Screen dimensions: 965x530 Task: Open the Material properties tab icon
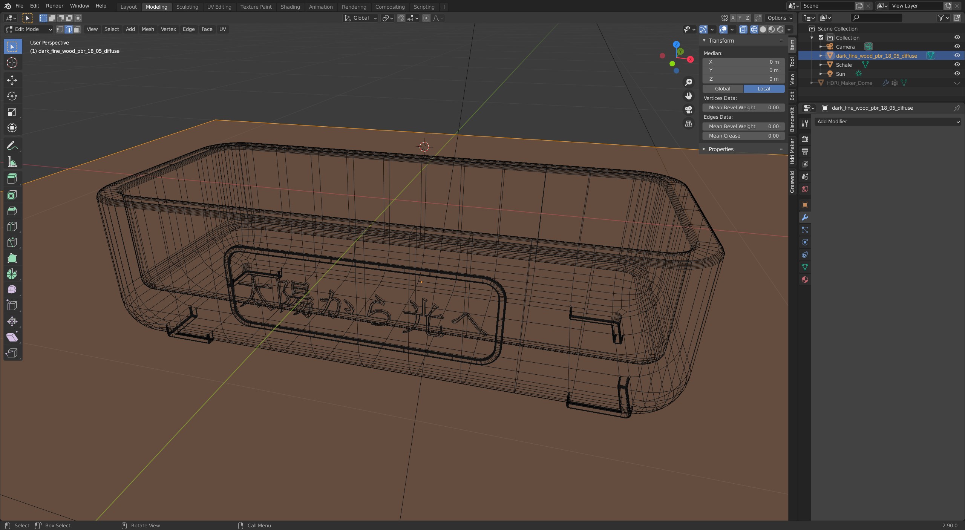pos(805,280)
